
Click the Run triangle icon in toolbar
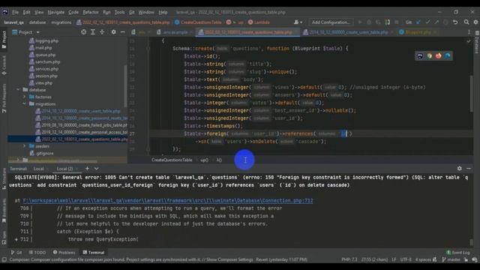click(360, 22)
